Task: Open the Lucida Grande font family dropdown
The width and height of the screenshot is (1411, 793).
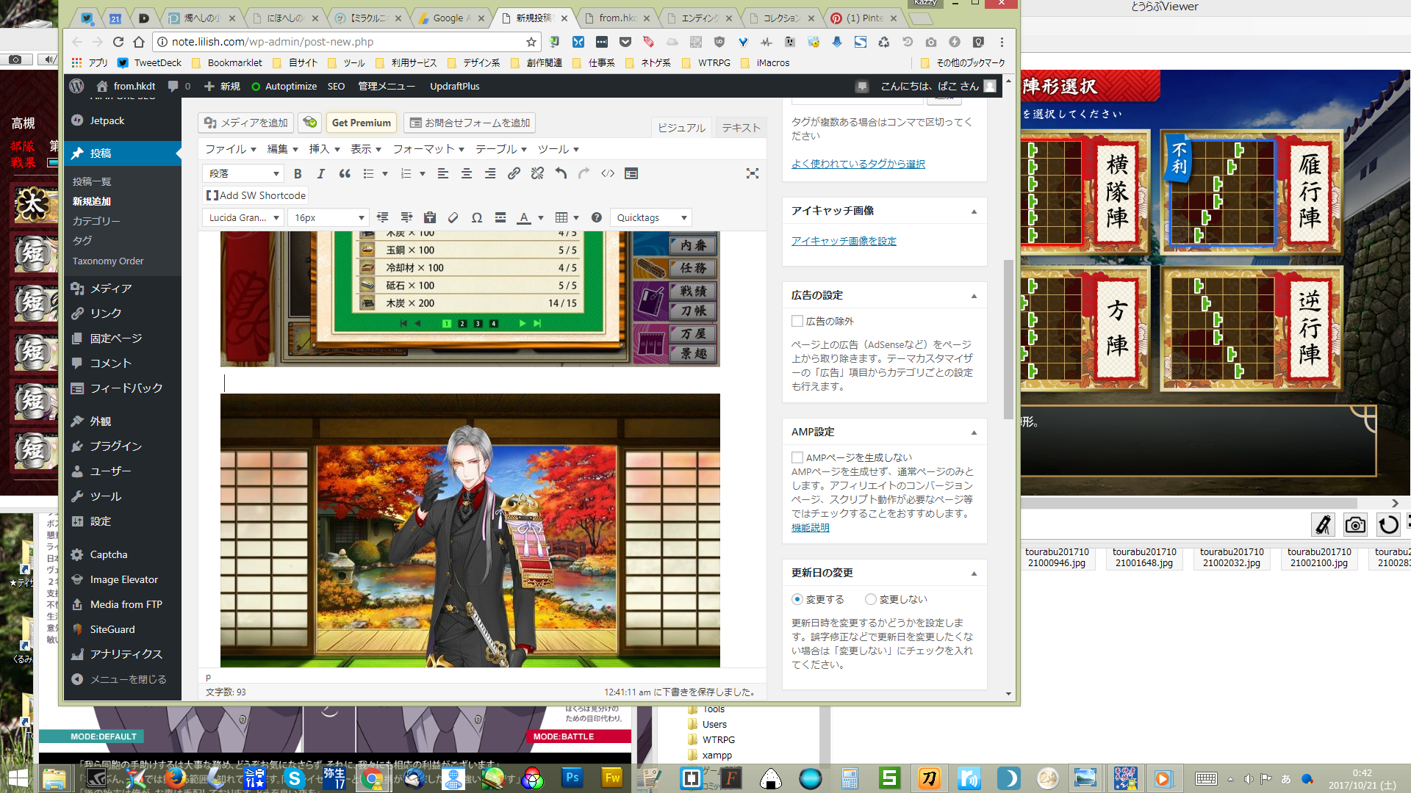Action: [x=243, y=218]
